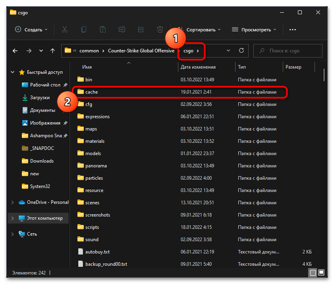Click the folder icon in address bar
The height and width of the screenshot is (284, 334).
[x=68, y=50]
